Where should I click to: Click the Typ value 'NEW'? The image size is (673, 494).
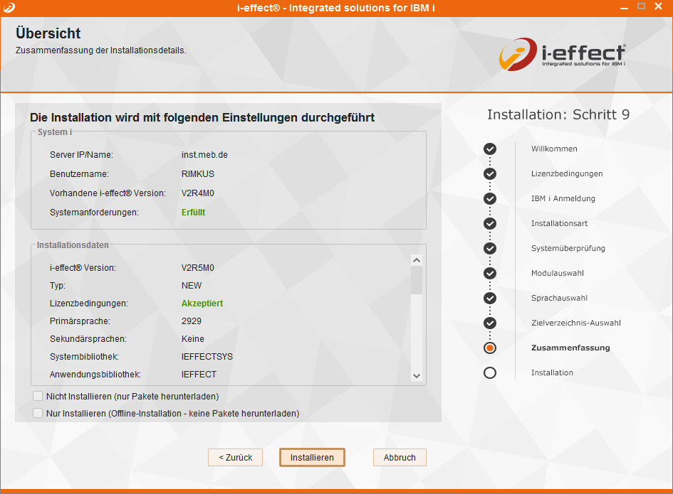click(x=192, y=285)
